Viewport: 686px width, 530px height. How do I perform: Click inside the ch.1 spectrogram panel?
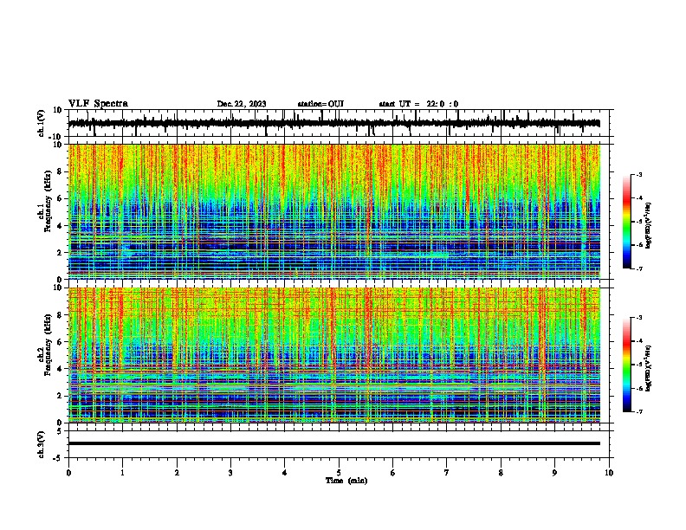pos(339,211)
